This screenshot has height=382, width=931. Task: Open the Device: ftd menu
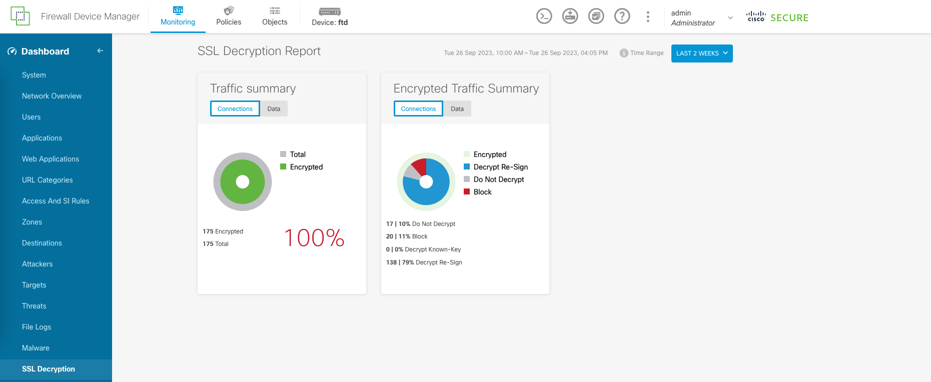pyautogui.click(x=330, y=16)
